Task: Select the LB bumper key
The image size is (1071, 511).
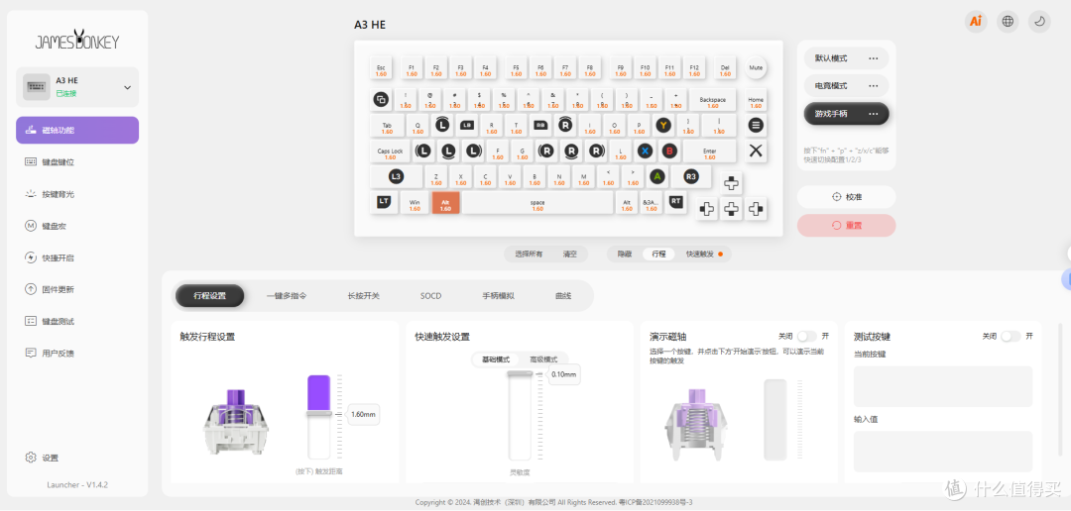Action: click(x=467, y=126)
